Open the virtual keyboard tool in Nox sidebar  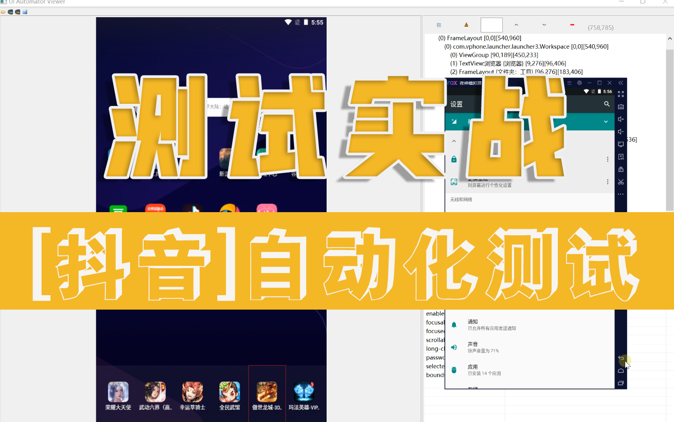(x=621, y=107)
